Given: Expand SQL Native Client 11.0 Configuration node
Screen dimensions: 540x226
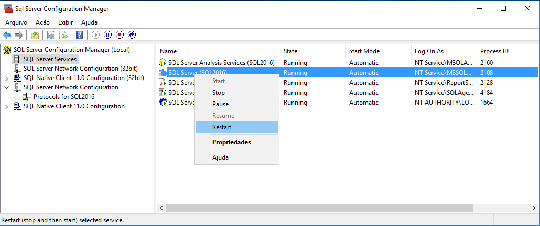Looking at the screenshot, I should click(x=6, y=107).
